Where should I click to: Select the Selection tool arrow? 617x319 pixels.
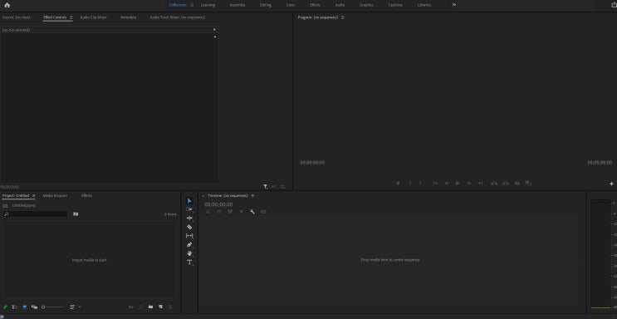pos(189,201)
